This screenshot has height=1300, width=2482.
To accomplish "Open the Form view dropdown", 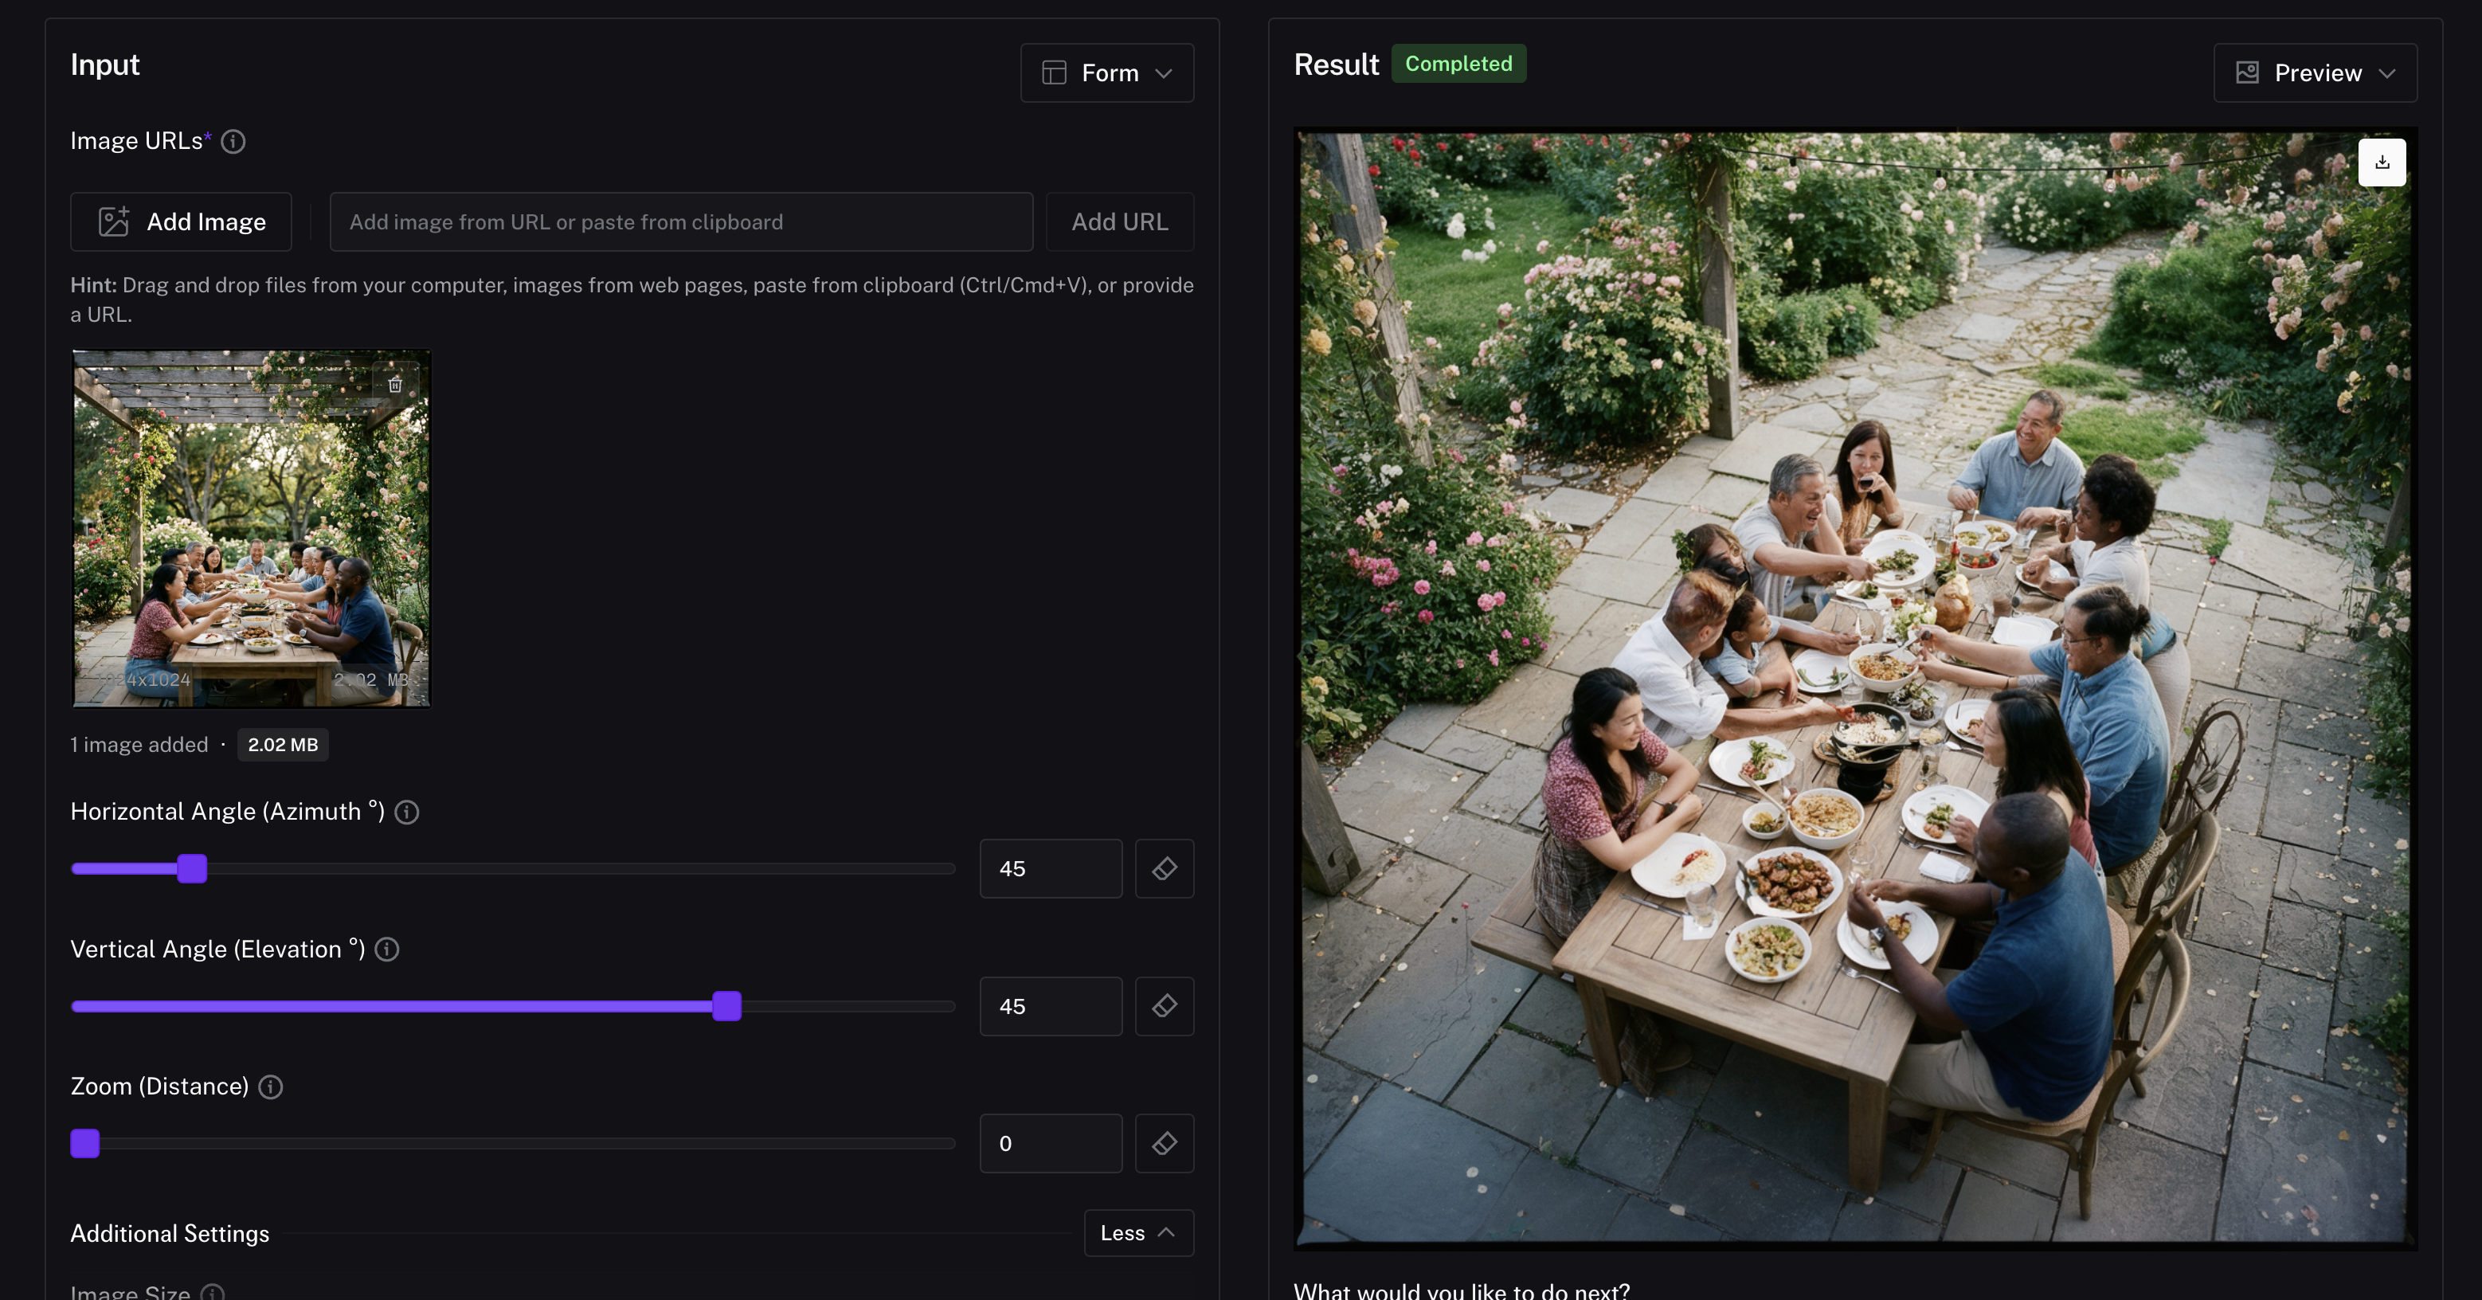I will coord(1107,73).
